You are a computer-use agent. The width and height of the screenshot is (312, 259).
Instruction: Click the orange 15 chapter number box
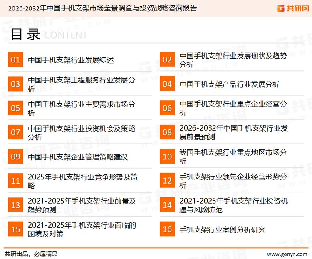(x=15, y=229)
